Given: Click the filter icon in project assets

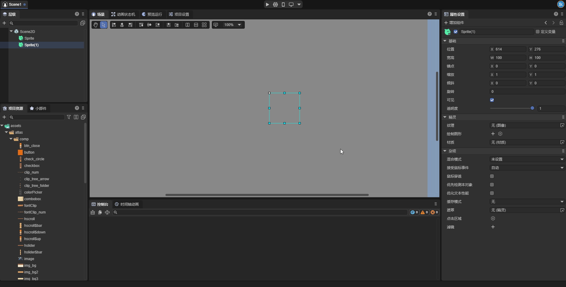Looking at the screenshot, I should point(69,117).
